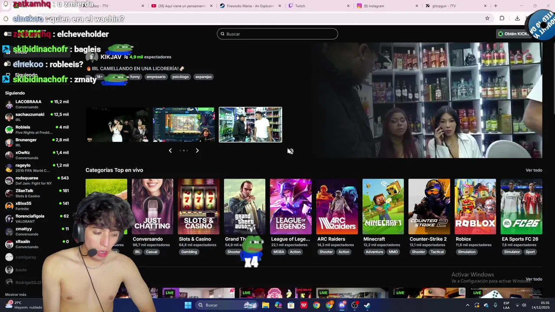Close the YouTube tab
Screen dimensions: 555x312
pyautogui.click(x=211, y=6)
